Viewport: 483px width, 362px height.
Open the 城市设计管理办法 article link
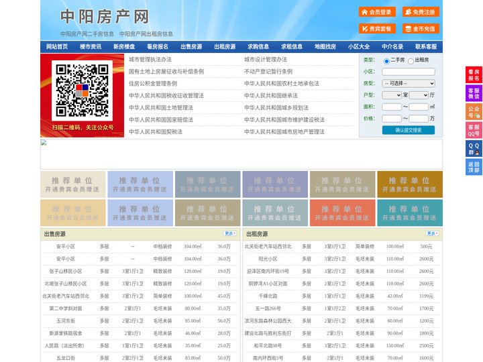[x=266, y=60]
